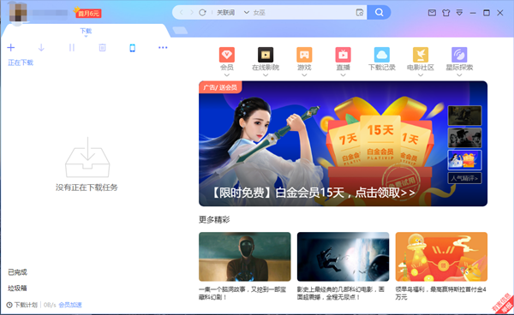Viewport: 514px width, 315px height.
Task: Click the plus icon to add download
Action: click(x=11, y=48)
